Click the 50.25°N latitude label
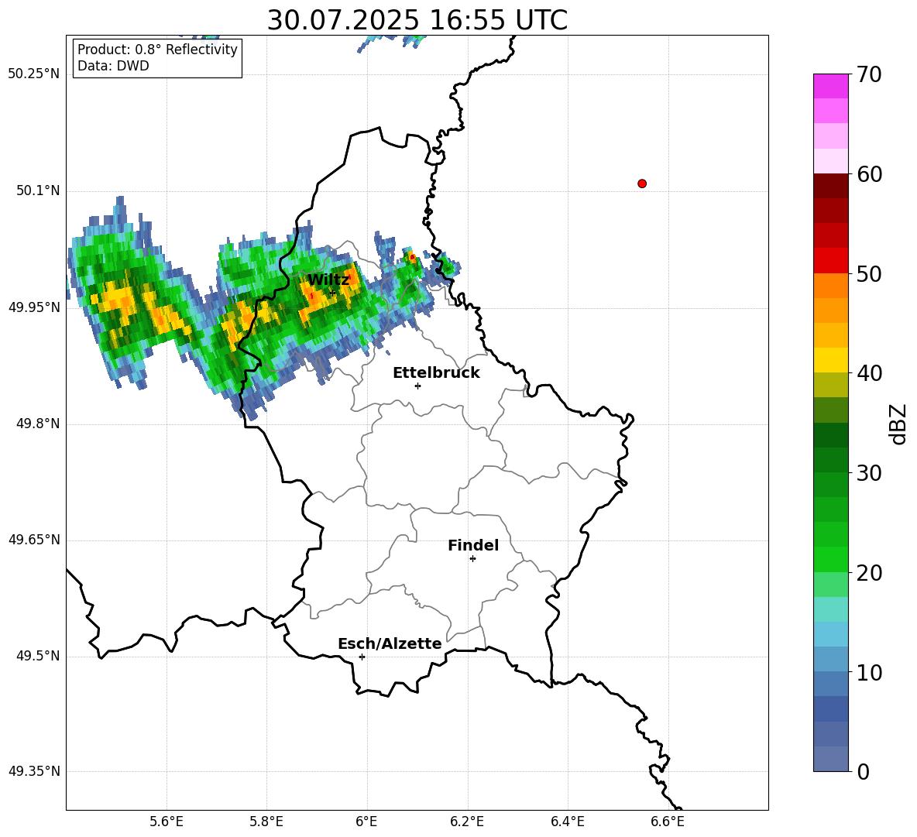This screenshot has width=917, height=837. pos(34,74)
